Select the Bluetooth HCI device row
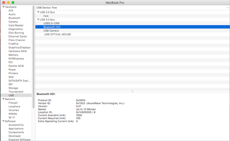 [x=133, y=27]
